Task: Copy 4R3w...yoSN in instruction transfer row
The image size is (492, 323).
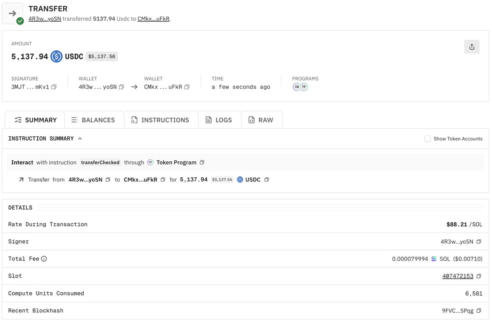Action: (108, 180)
